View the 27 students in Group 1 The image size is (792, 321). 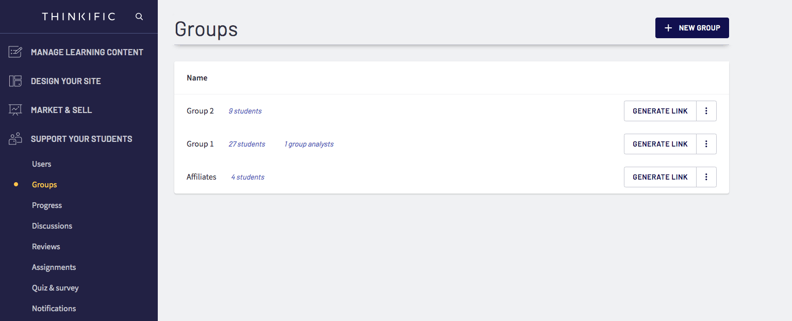(x=246, y=143)
